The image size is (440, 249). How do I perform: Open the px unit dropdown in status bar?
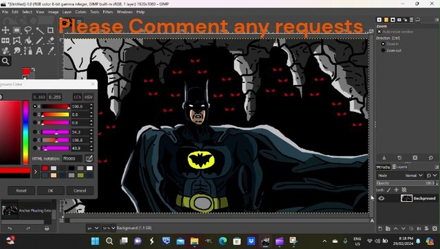click(93, 228)
